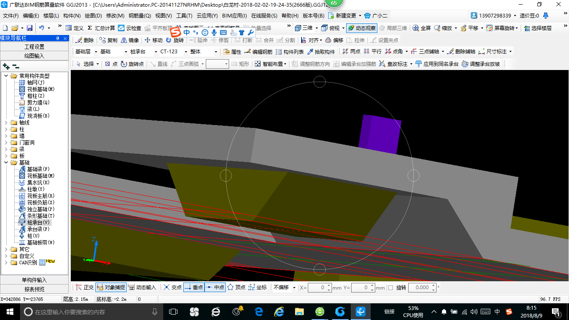Expand the 门窗洞 tree folder
Image resolution: width=569 pixels, height=320 pixels.
6,142
